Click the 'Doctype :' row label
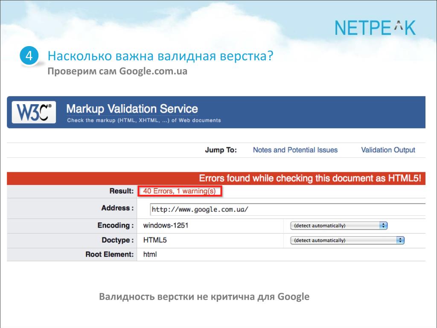Image resolution: width=437 pixels, height=328 pixels. [x=118, y=240]
